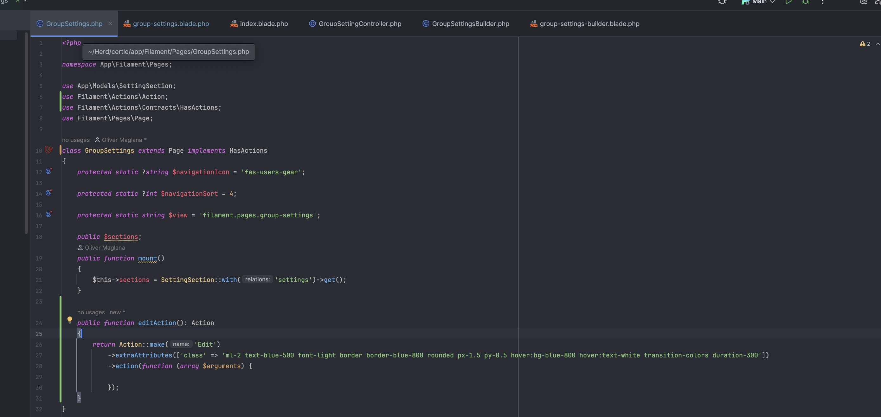Screen dimensions: 881x417
Task: Click the green Run play button
Action: point(788,2)
